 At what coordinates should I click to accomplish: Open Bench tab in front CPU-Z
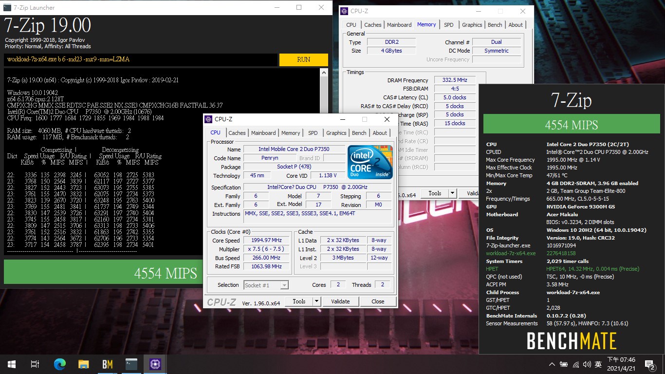359,133
